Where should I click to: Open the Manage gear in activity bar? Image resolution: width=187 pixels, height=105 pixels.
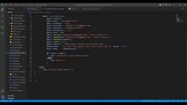point(2,97)
